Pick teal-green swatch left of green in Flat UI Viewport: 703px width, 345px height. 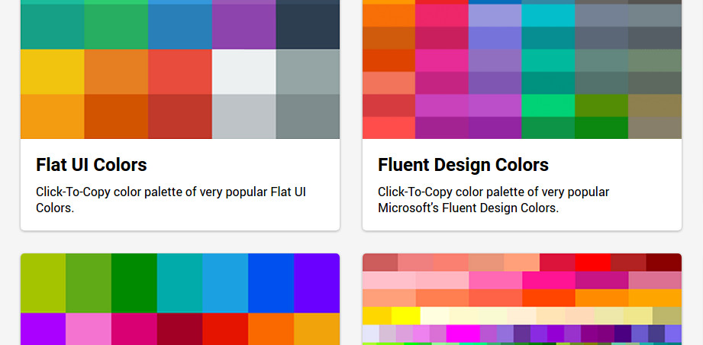53,27
